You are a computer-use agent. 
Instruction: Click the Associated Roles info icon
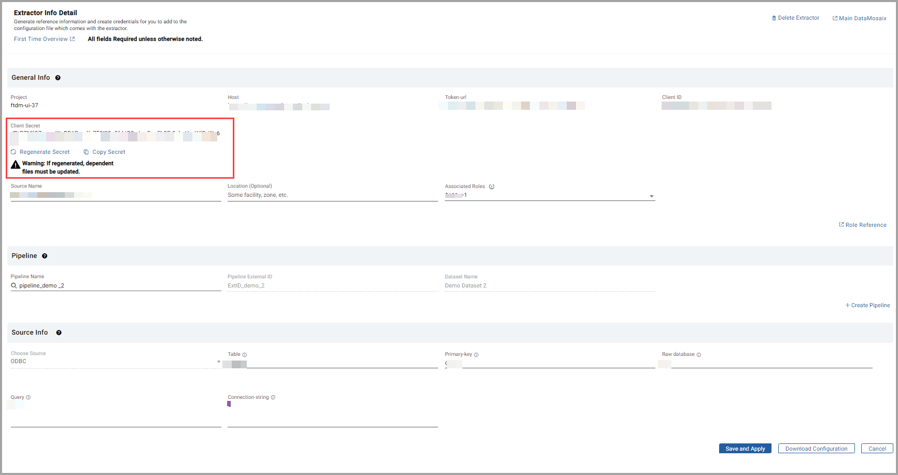[x=492, y=186]
